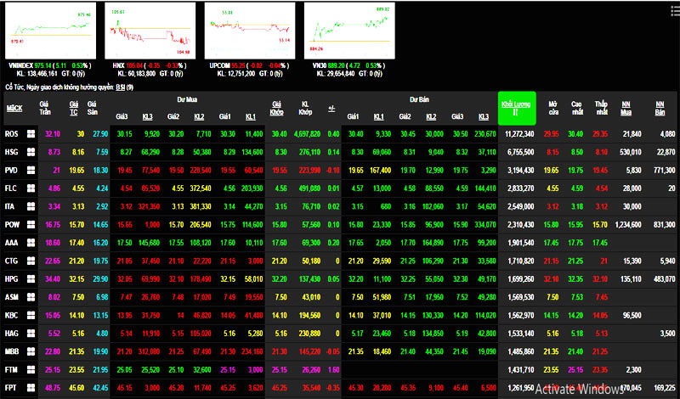Viewport: 680px width, 399px height.
Task: Open the grid icon beside HSG
Action: pyautogui.click(x=31, y=151)
